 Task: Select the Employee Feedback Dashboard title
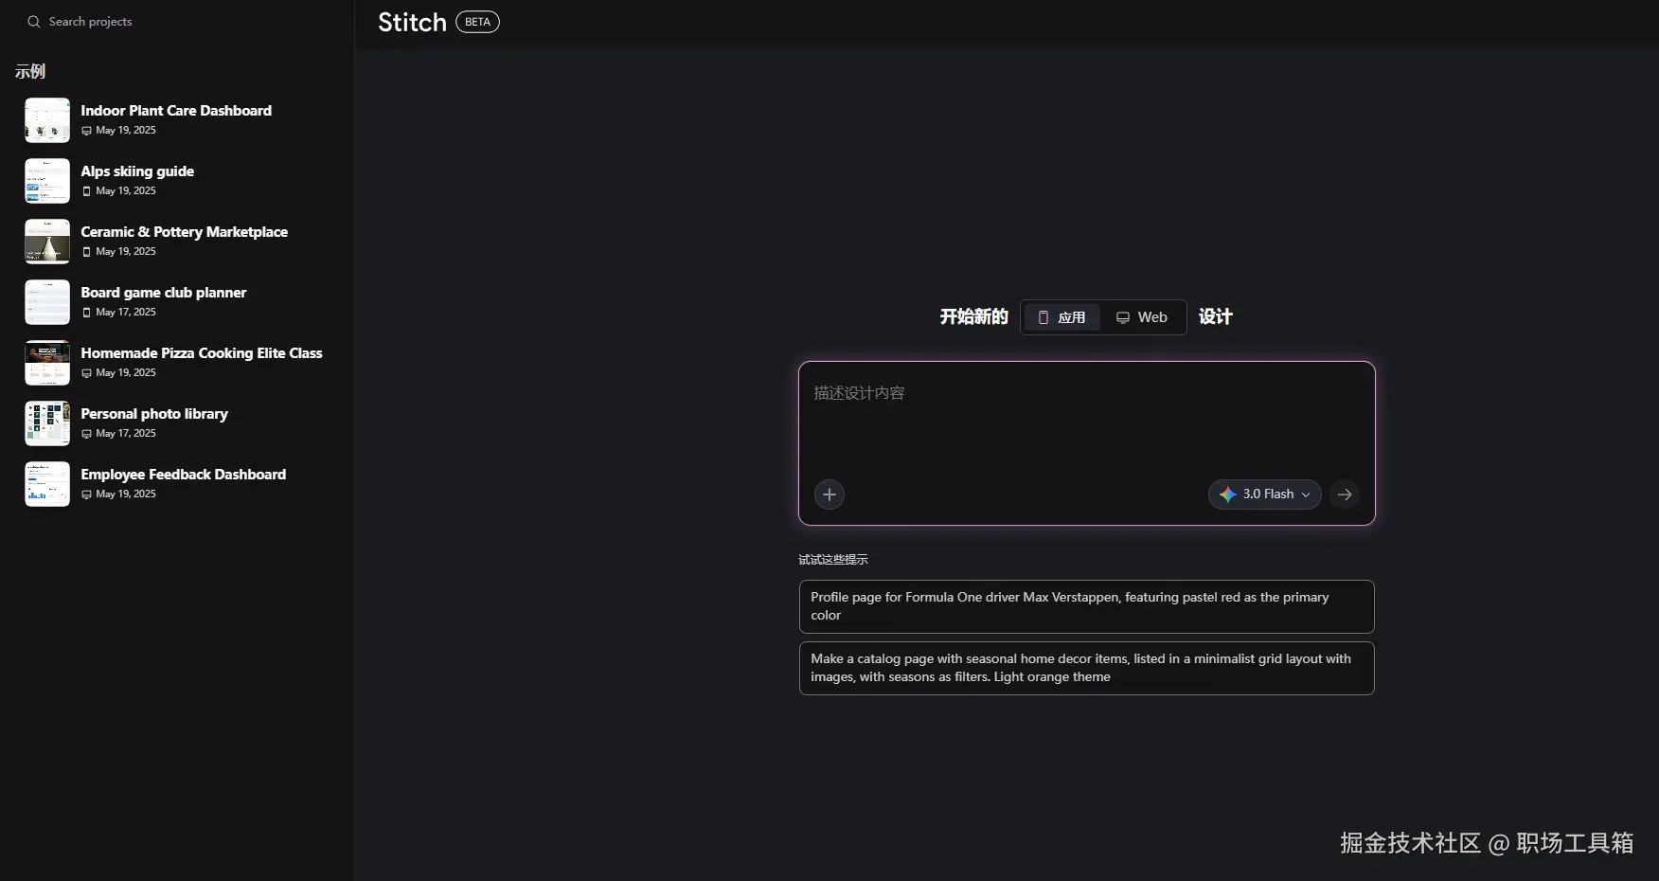183,475
